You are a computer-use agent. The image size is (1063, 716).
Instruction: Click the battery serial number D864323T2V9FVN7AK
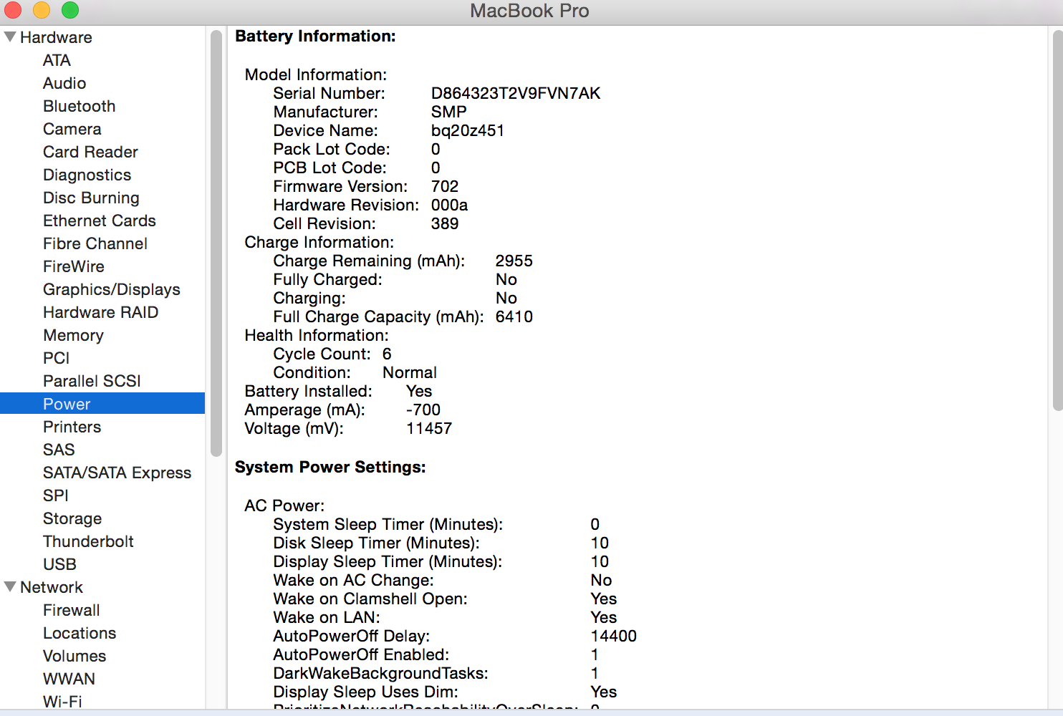[x=516, y=93]
